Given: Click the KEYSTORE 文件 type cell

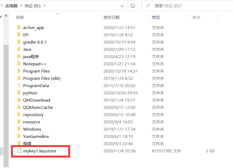Looking at the screenshot, I should [x=166, y=151].
